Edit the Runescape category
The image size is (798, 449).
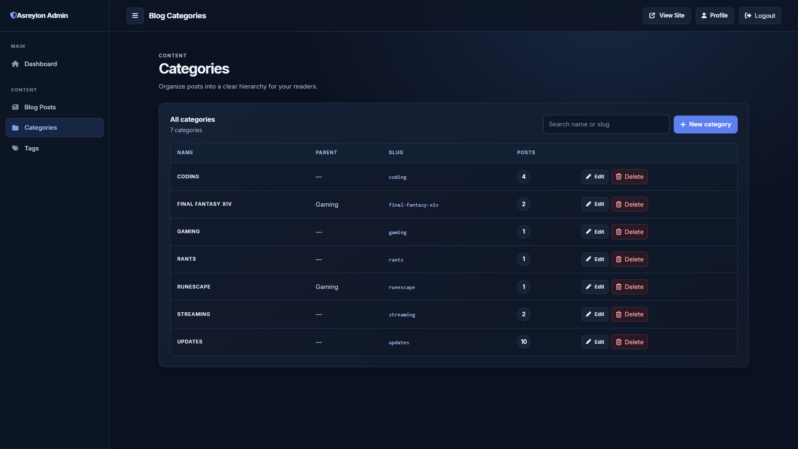(x=595, y=287)
